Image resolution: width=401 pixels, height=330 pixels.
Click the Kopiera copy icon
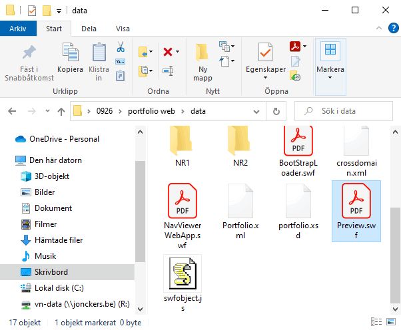point(71,52)
